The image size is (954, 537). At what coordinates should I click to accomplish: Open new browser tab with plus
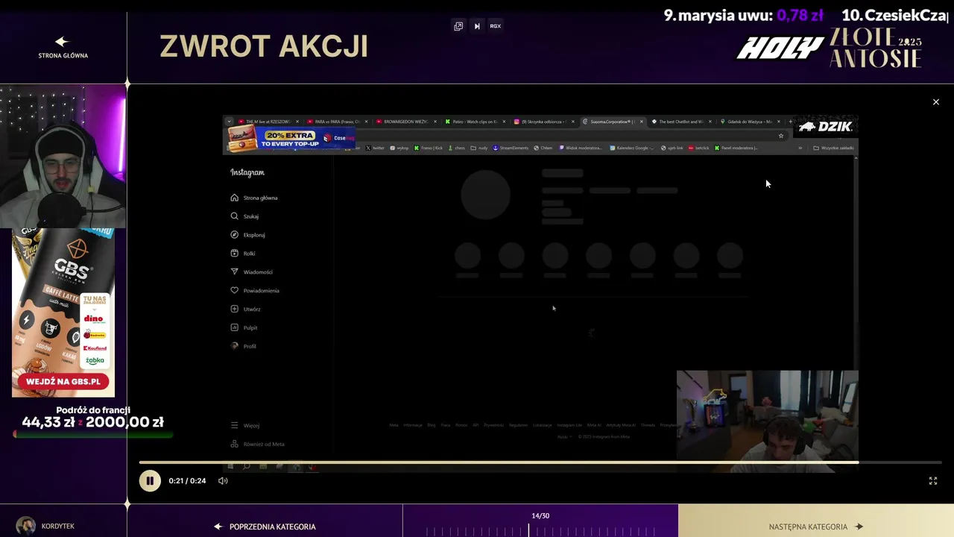(790, 122)
